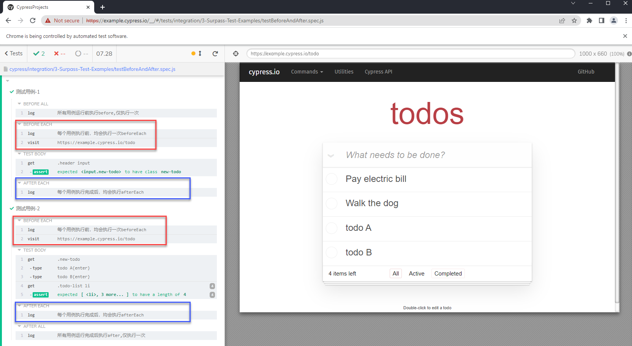632x346 pixels.
Task: Open a new browser tab
Action: pyautogui.click(x=103, y=7)
